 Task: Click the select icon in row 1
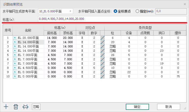(x=15, y=38)
